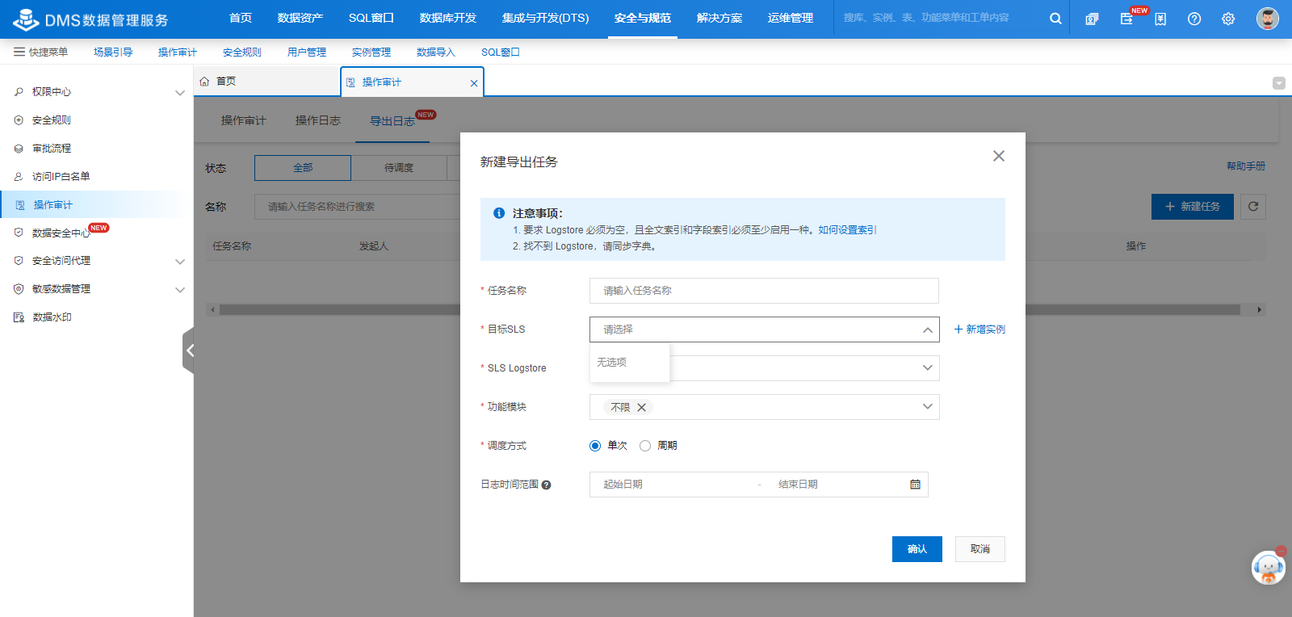Screen dimensions: 1292x617
Task: Switch to 导出日志 sub-tab
Action: click(392, 121)
